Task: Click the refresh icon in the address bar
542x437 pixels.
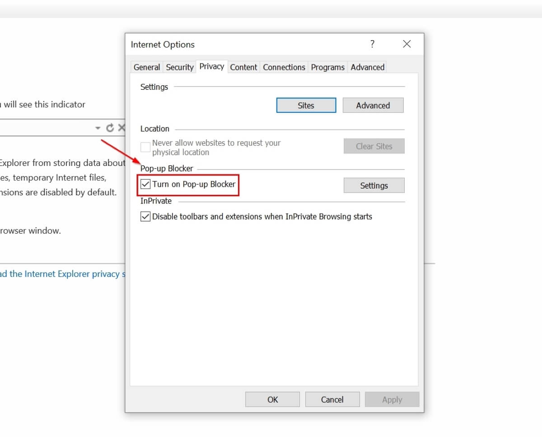Action: 110,127
